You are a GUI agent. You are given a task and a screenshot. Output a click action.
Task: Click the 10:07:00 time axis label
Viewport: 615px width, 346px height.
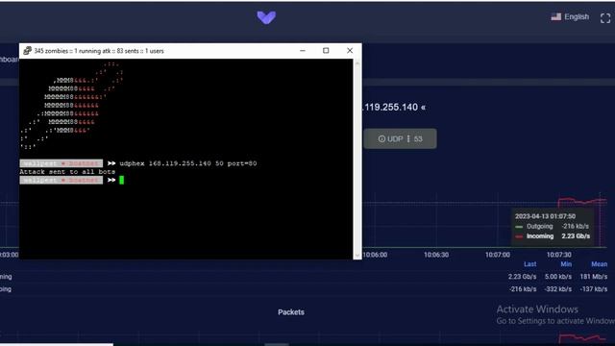[x=498, y=255]
